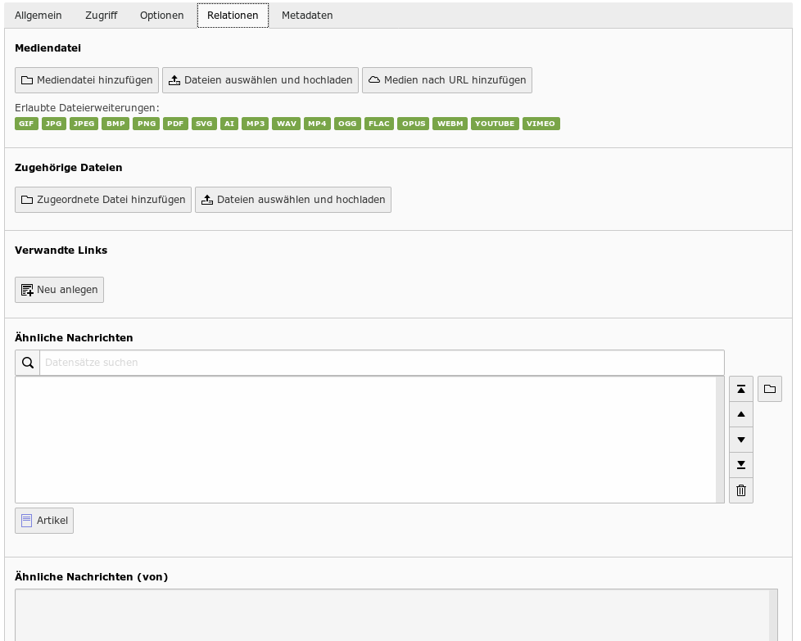Click the OPUS extension badge
Viewport: 801px width, 641px height.
[x=414, y=124]
